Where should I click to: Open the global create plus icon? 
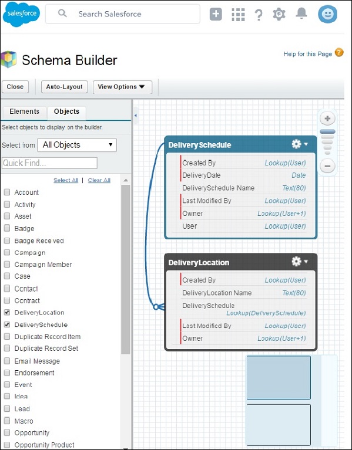[x=216, y=14]
